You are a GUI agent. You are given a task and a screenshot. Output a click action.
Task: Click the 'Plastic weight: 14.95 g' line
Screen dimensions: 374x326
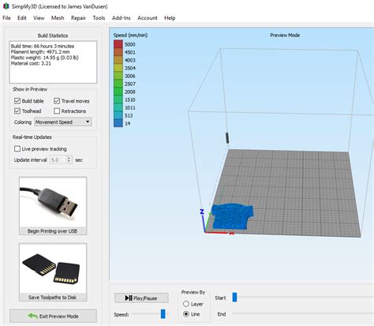coord(45,58)
